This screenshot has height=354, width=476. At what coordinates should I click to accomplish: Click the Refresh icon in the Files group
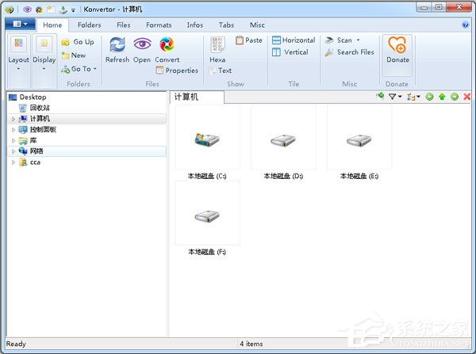pyautogui.click(x=117, y=45)
